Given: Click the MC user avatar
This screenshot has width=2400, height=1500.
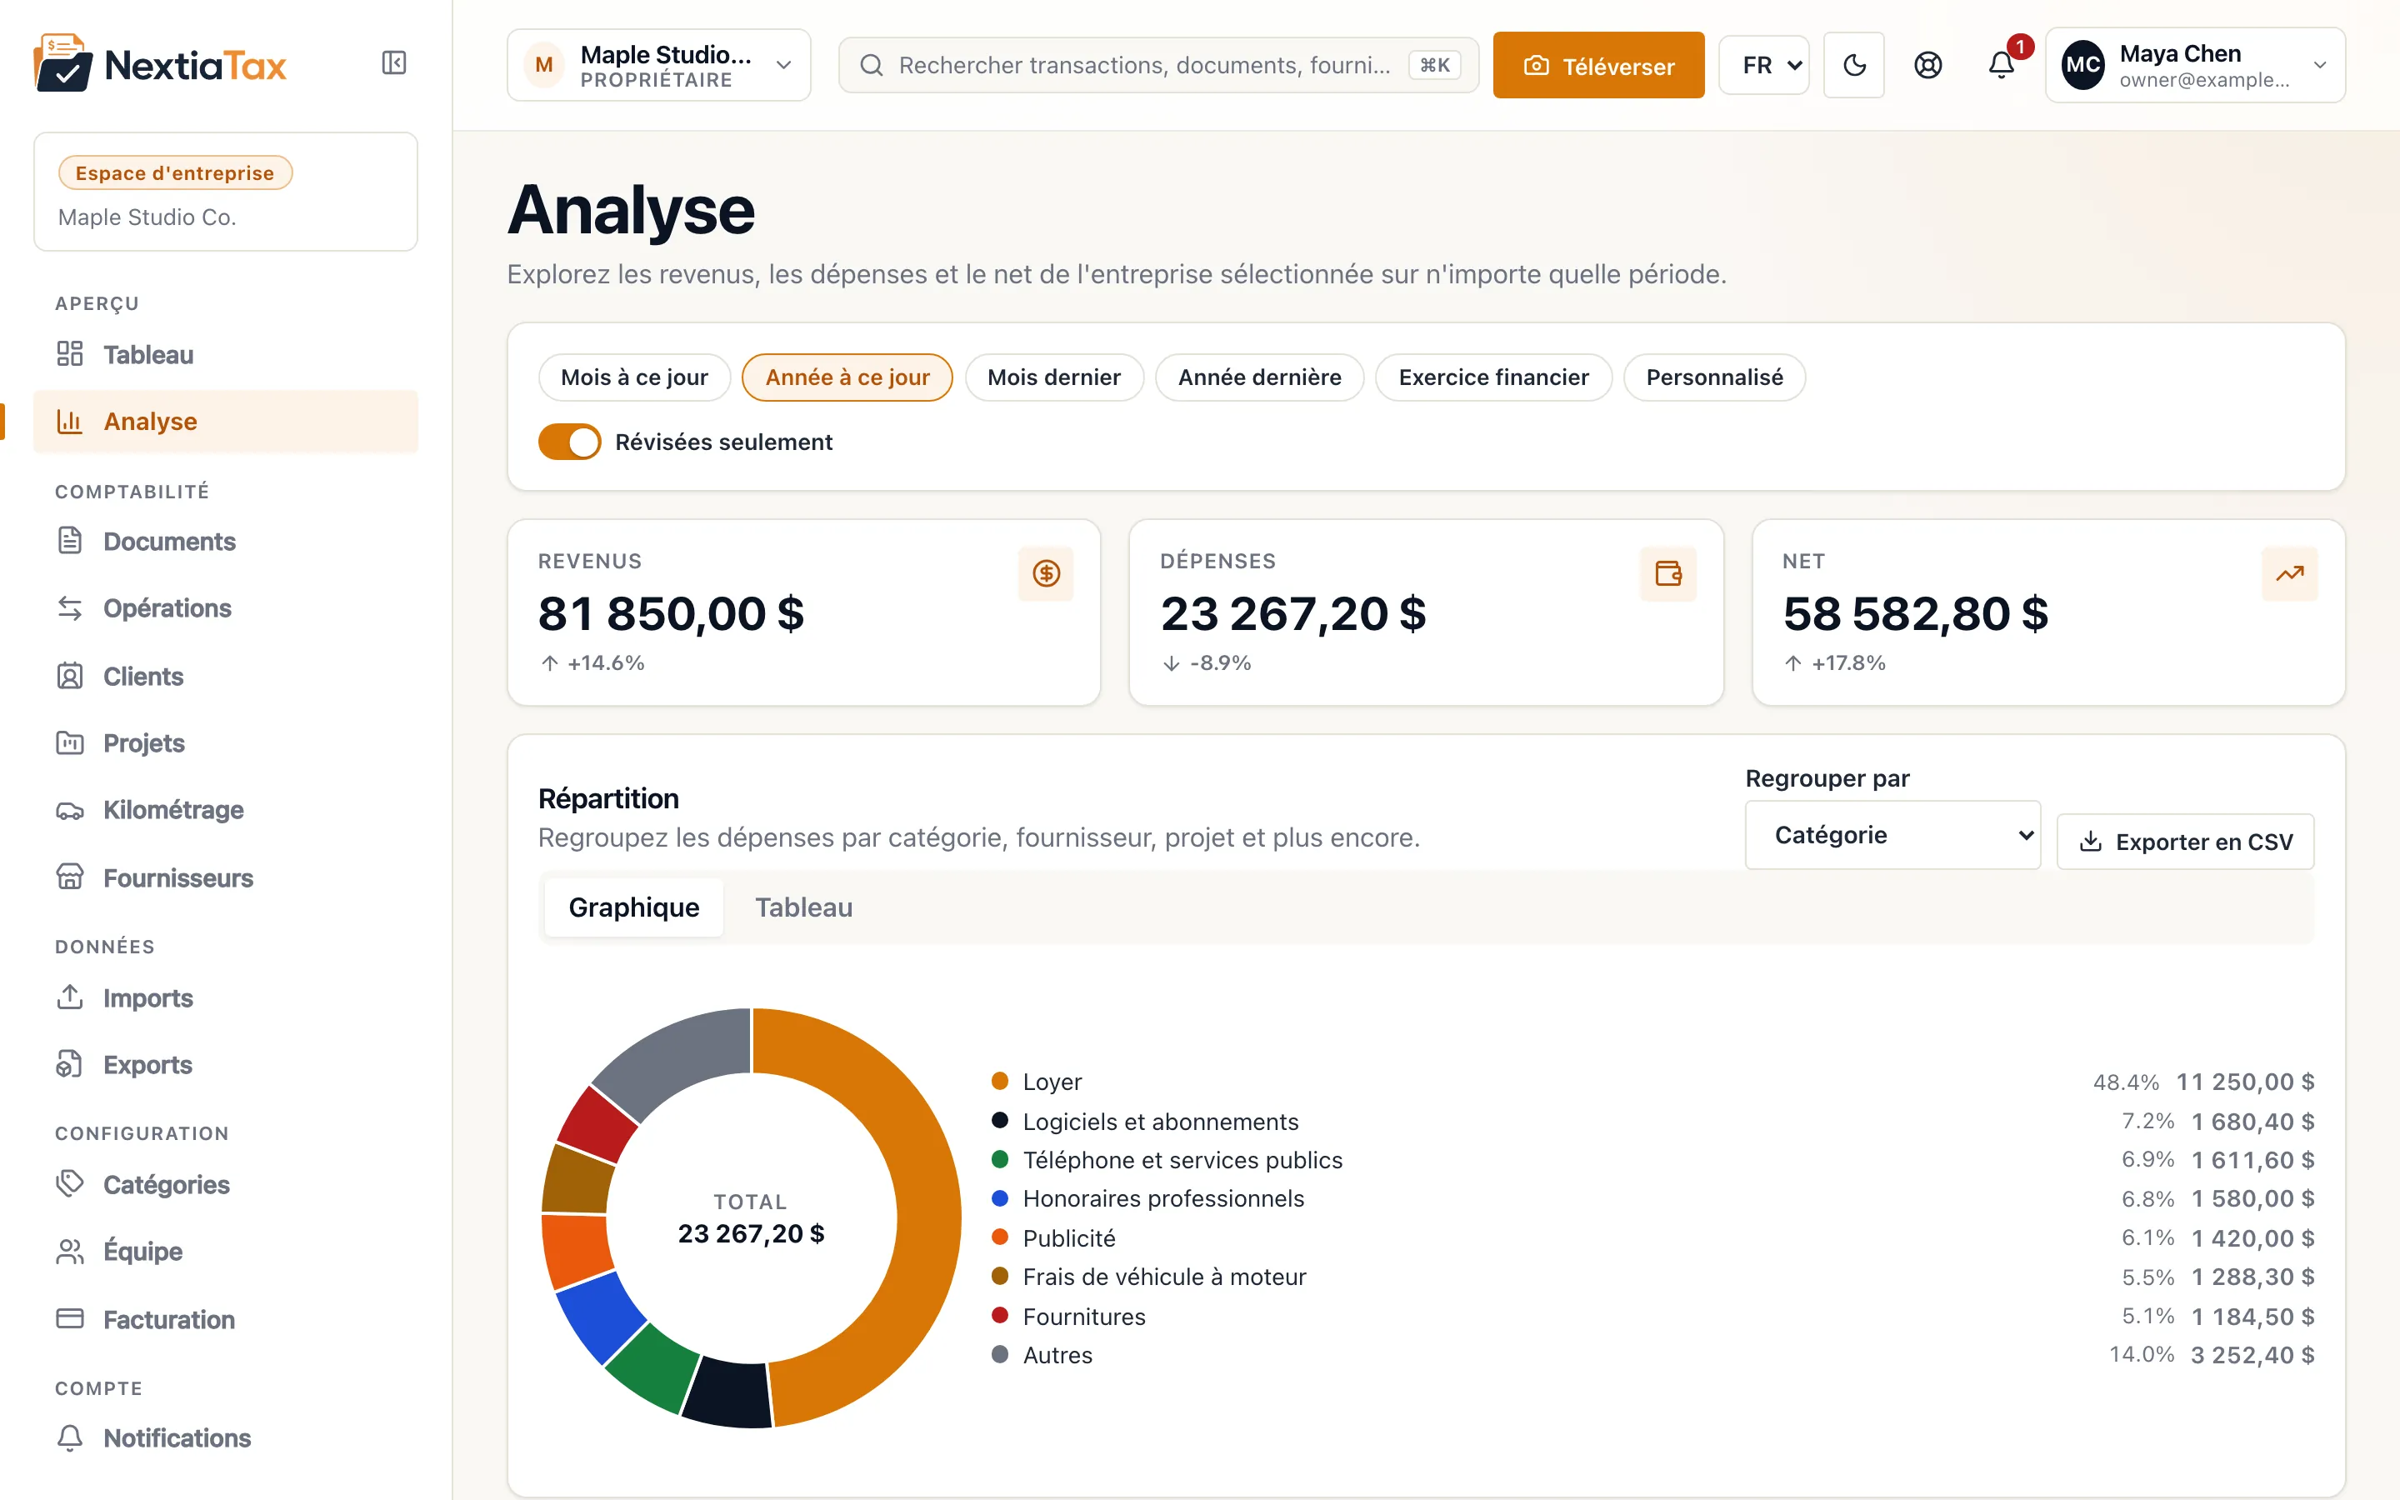Looking at the screenshot, I should [2082, 66].
